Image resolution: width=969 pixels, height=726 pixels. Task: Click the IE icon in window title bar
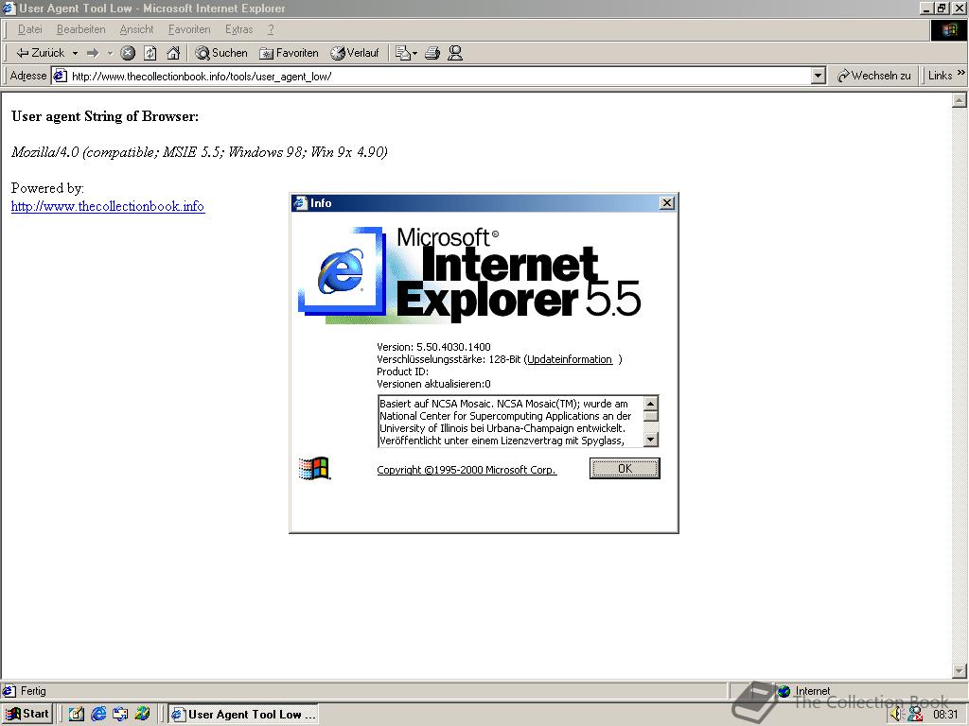9,9
